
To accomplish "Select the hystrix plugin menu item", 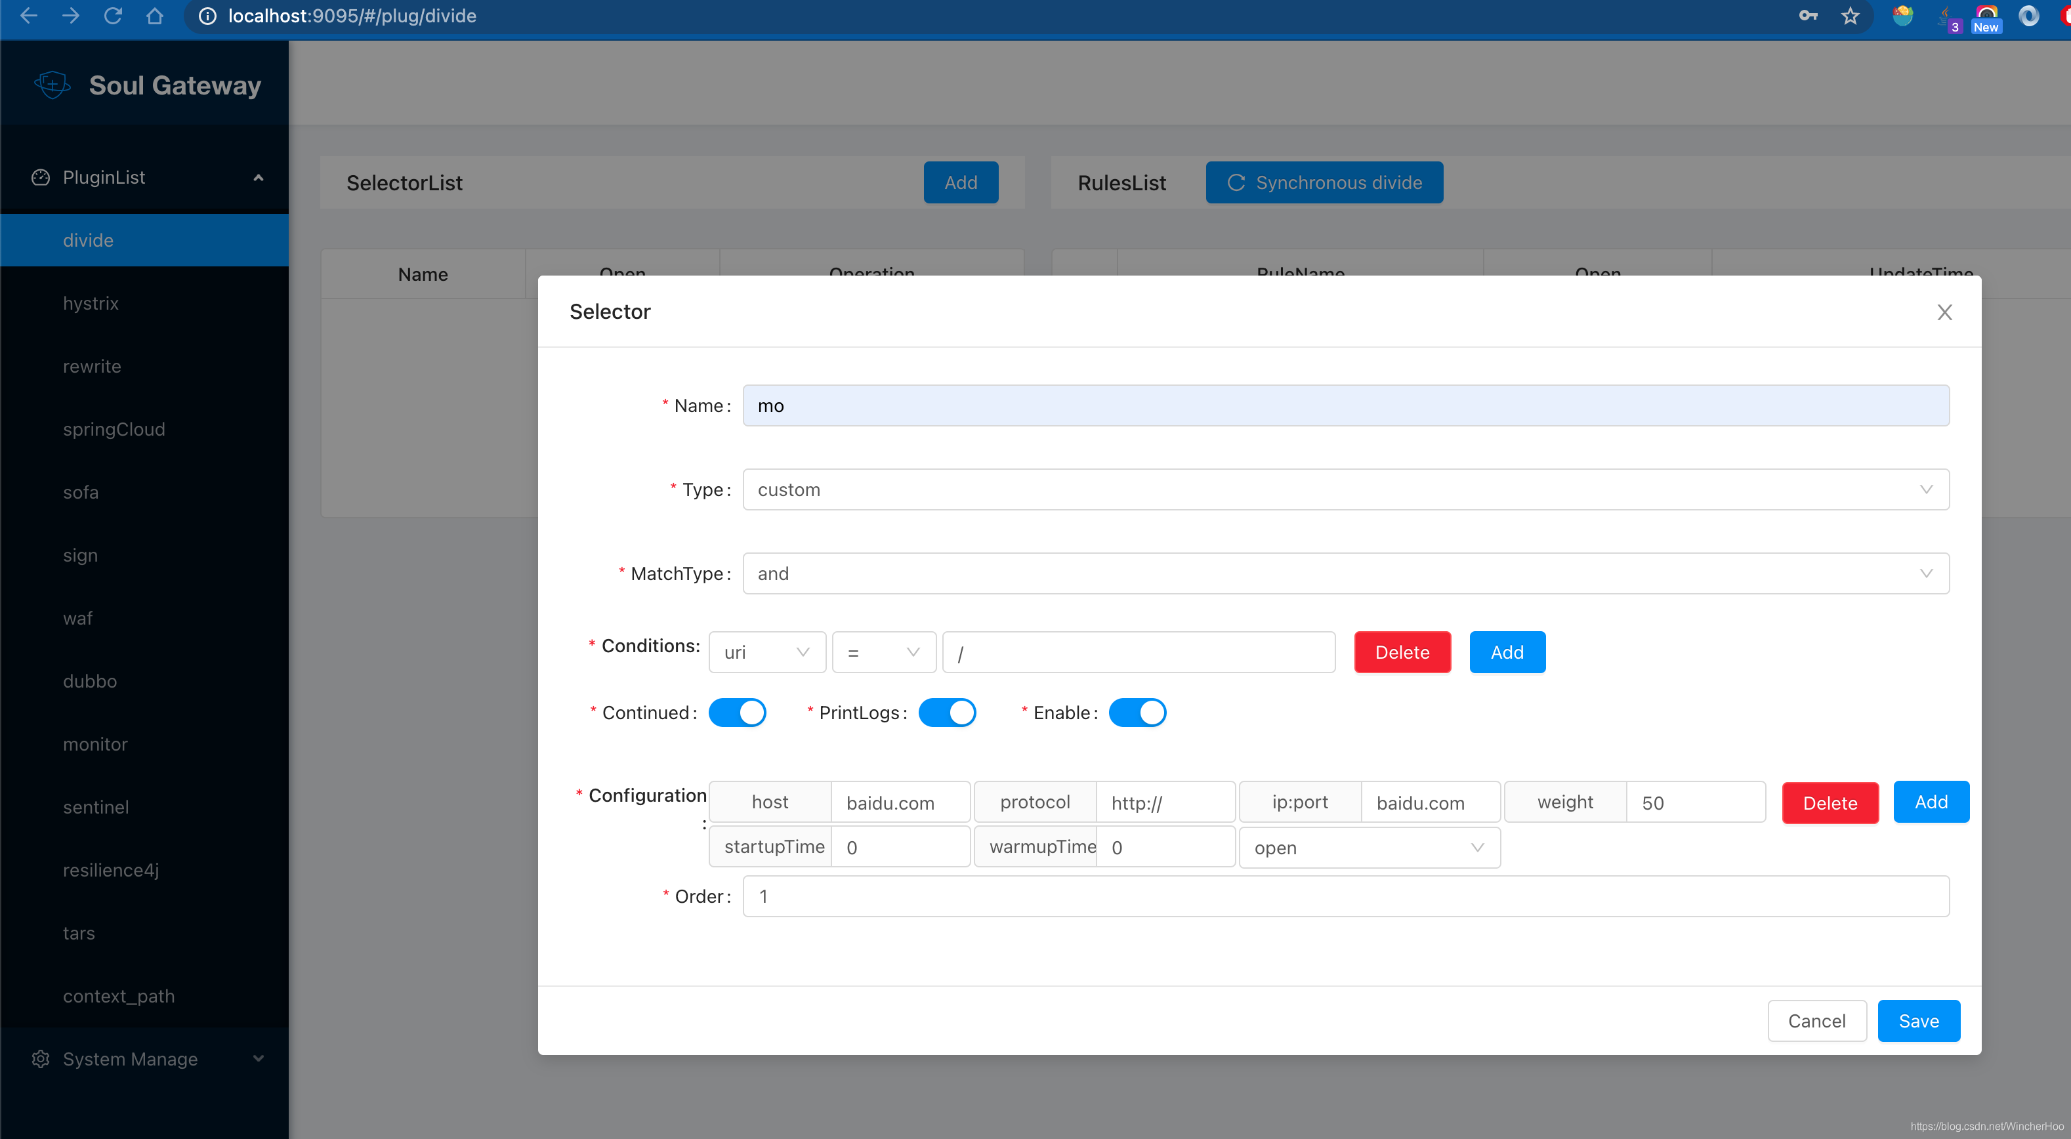I will pos(145,303).
